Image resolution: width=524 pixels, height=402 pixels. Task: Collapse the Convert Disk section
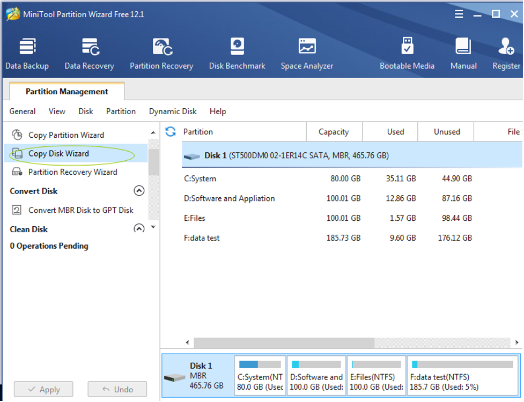(x=139, y=191)
